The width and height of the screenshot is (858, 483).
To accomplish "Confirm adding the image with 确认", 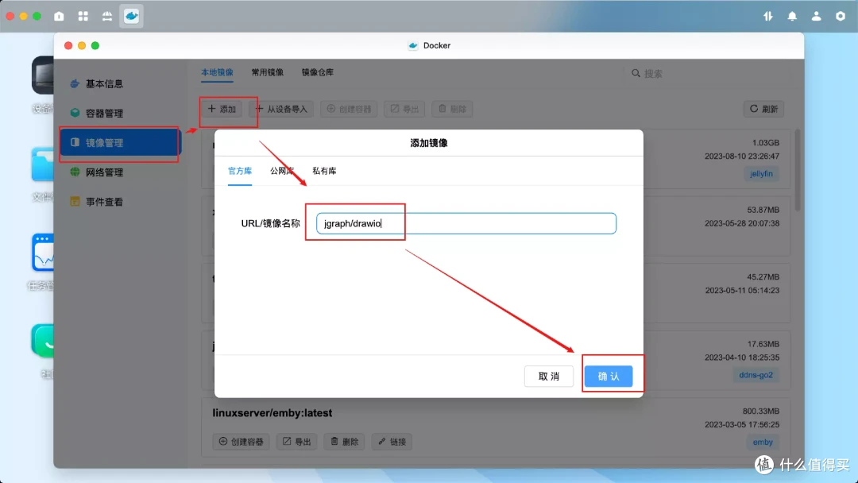I will coord(609,376).
